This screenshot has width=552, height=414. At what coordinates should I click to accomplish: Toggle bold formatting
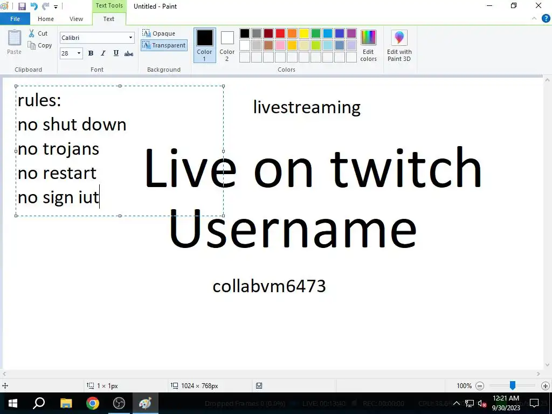(91, 53)
